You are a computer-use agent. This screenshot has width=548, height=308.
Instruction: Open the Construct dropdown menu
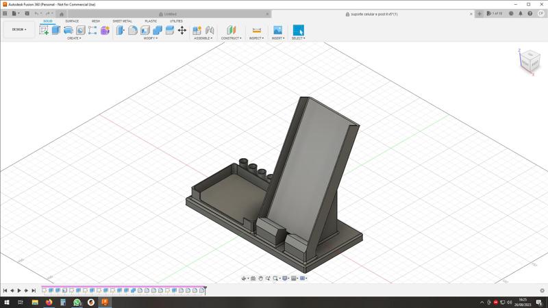(231, 38)
